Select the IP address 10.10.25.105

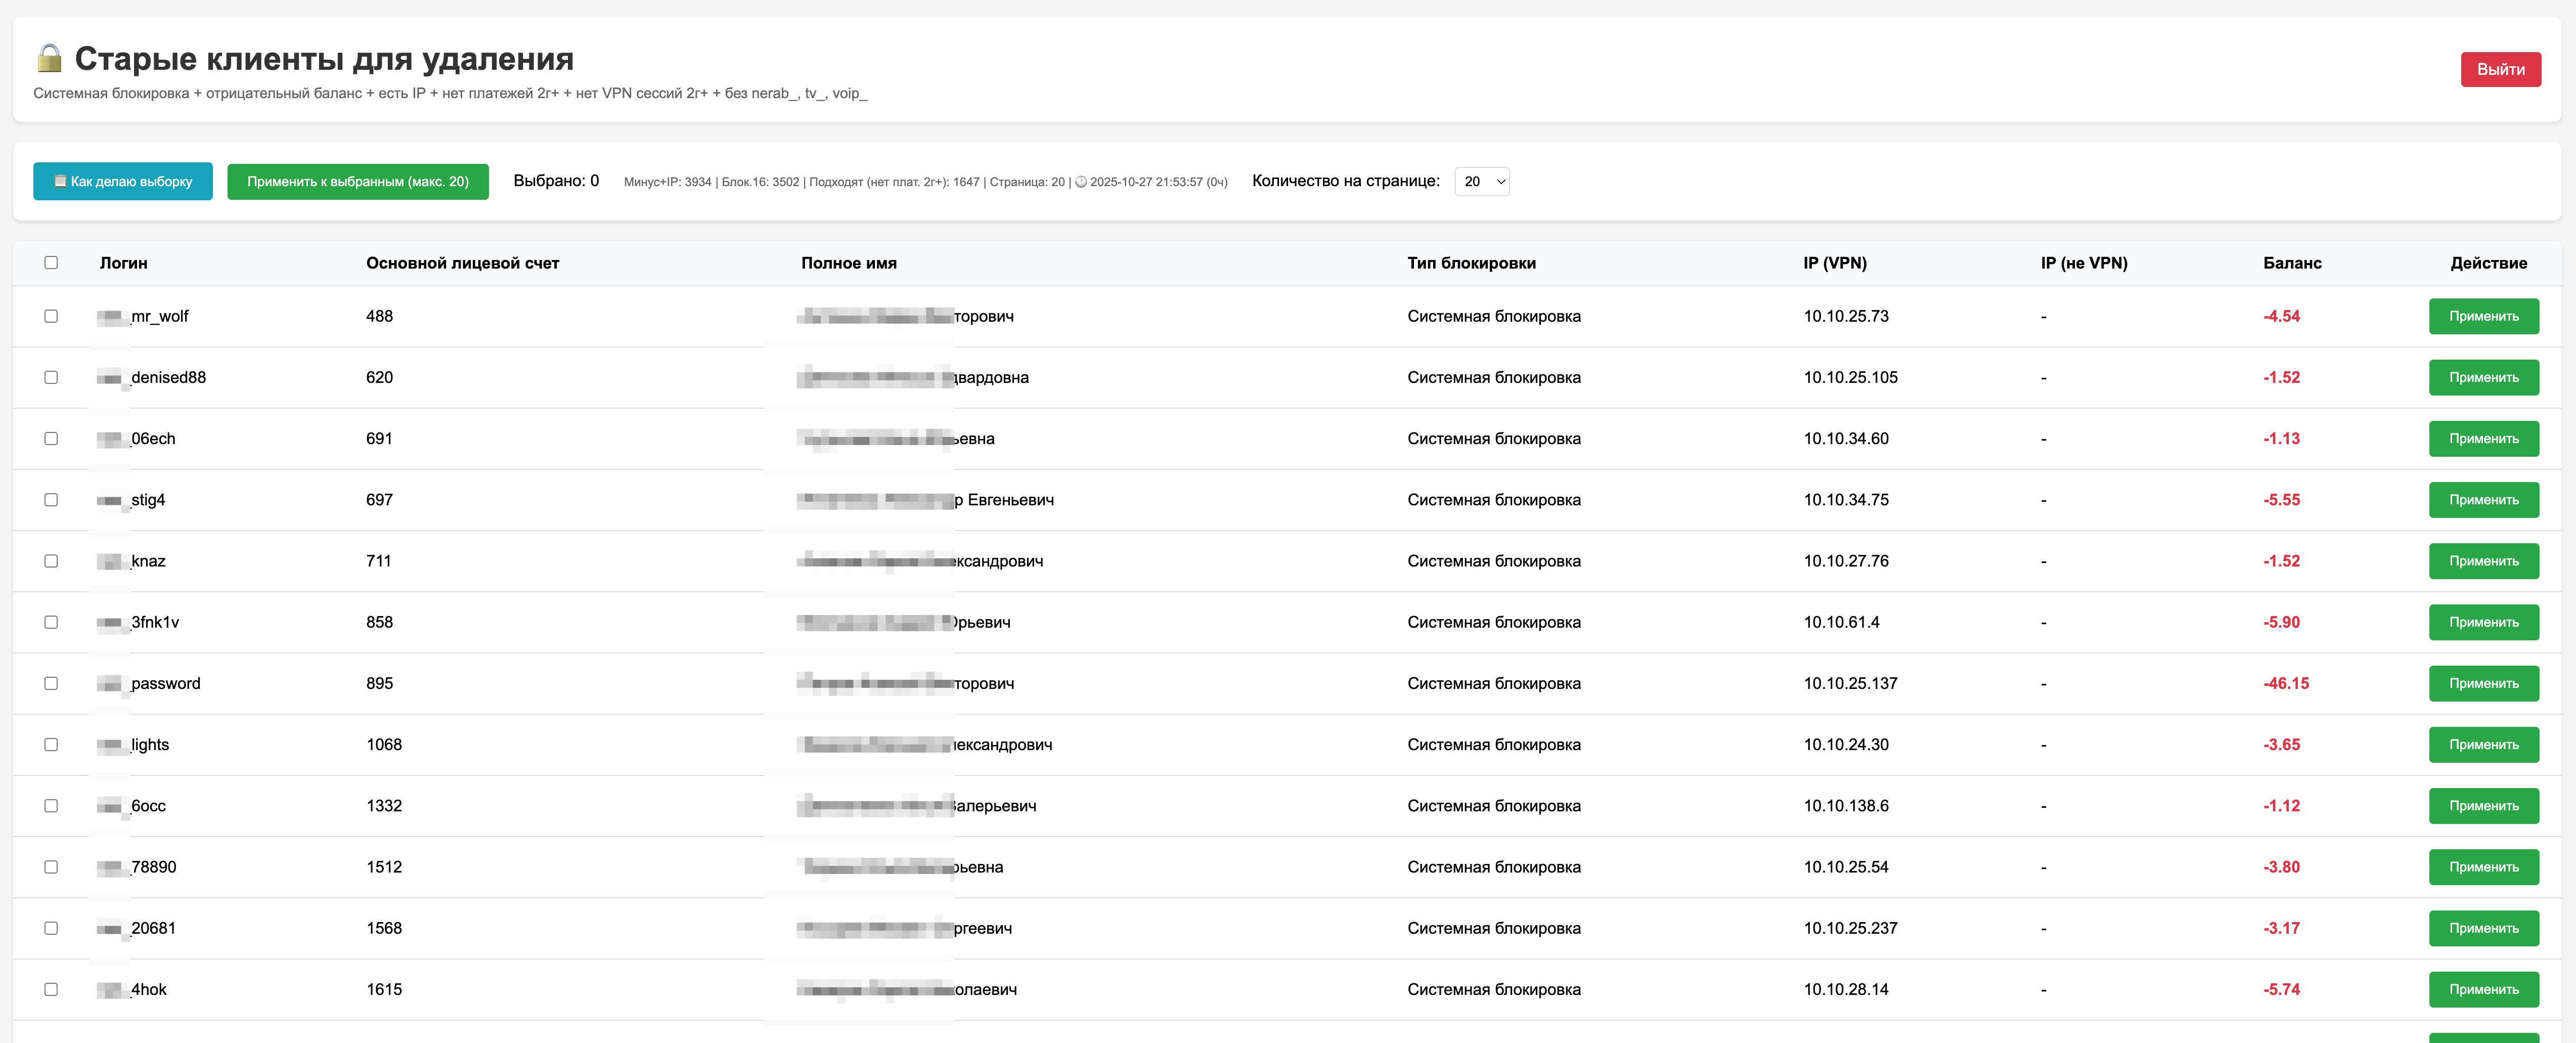[1850, 377]
